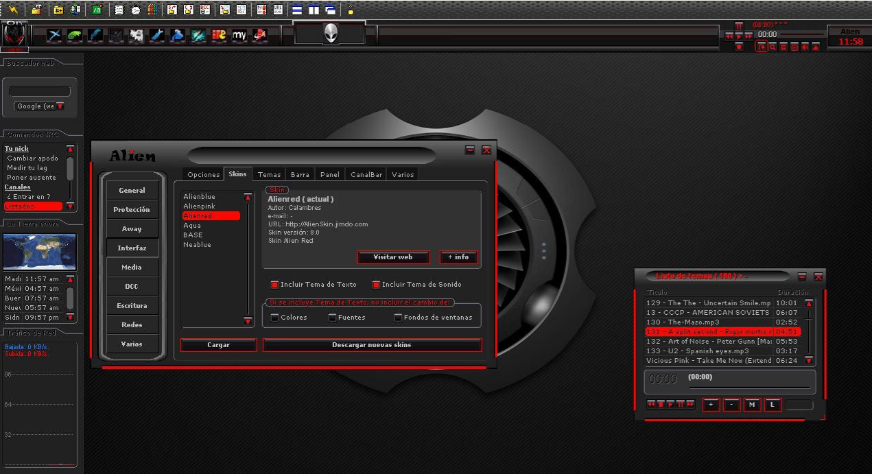Click the search magnifier icon in top player
872x474 pixels.
tap(773, 47)
